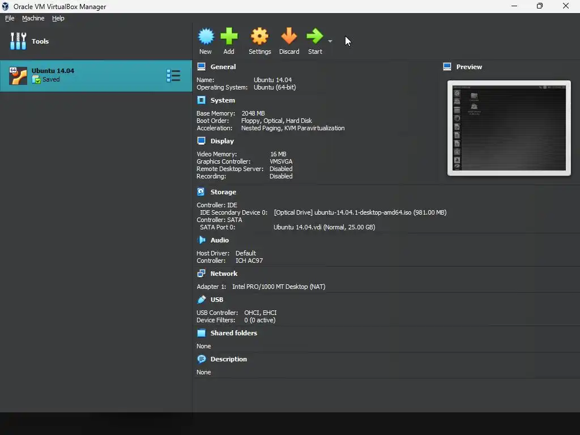This screenshot has height=435, width=580.
Task: Start the VM with green arrow
Action: 315,36
